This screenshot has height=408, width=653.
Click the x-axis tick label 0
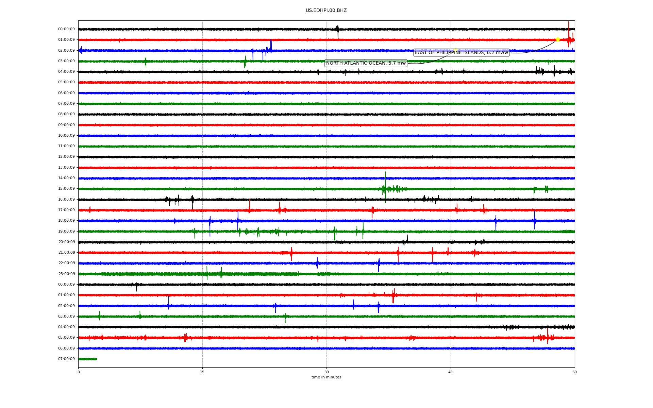pyautogui.click(x=79, y=372)
